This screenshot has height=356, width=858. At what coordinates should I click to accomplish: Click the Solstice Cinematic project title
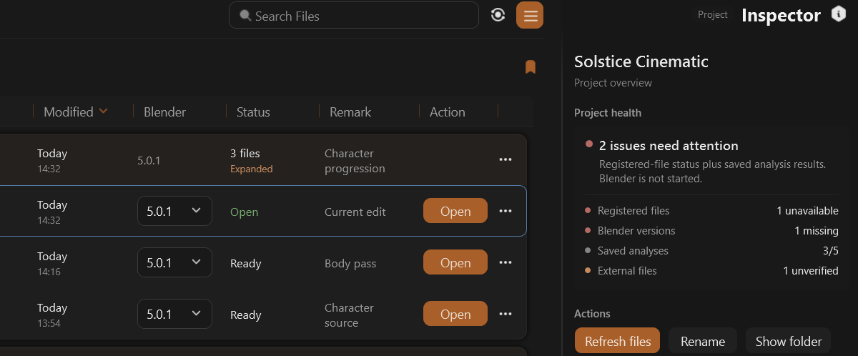tap(641, 61)
